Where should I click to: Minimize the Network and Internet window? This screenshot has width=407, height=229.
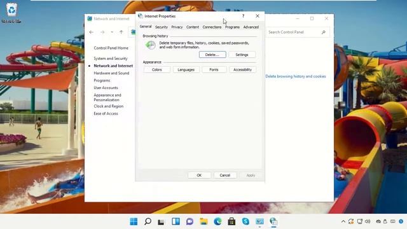(x=298, y=18)
